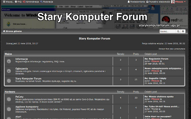Click the Informacje forum status icon

tap(9, 61)
